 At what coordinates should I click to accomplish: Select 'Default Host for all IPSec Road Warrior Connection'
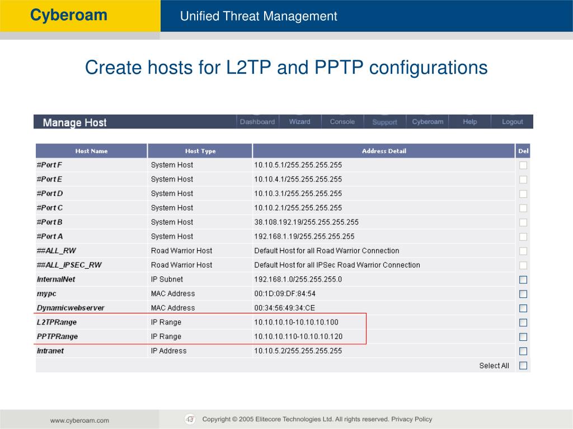tap(337, 265)
